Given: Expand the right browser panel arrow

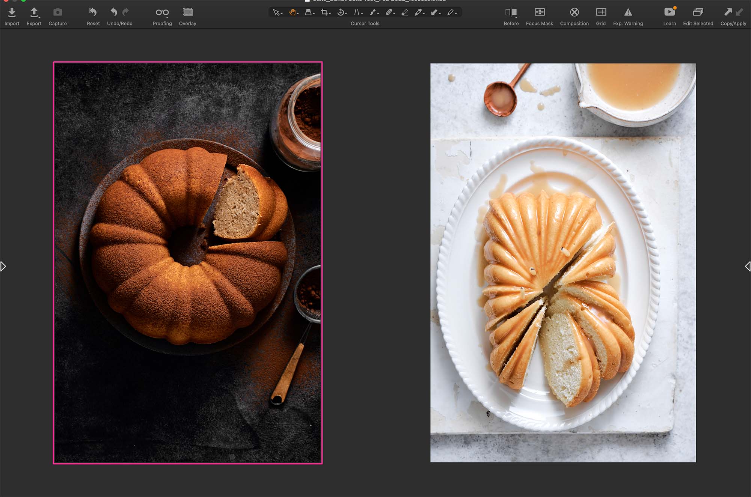Looking at the screenshot, I should pyautogui.click(x=748, y=267).
